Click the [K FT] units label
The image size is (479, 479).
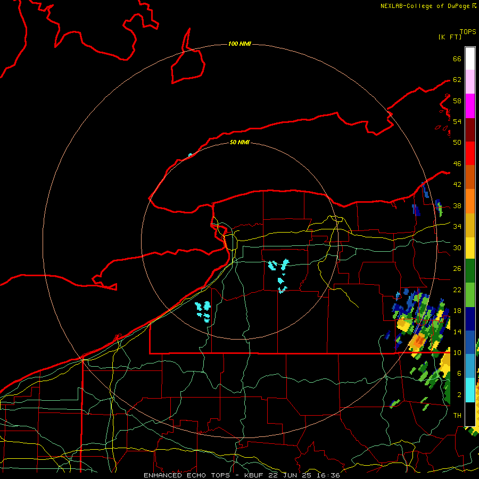[x=450, y=37]
